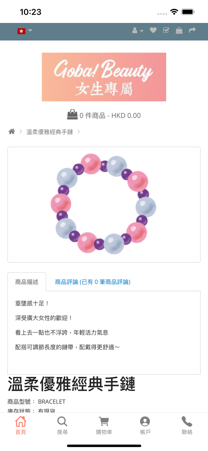
Task: Select the 首頁 home icon in bottom bar
Action: tap(21, 422)
